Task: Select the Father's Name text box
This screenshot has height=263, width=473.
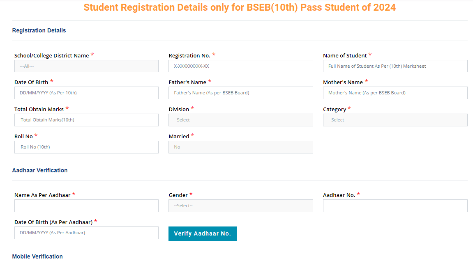Action: click(x=240, y=93)
